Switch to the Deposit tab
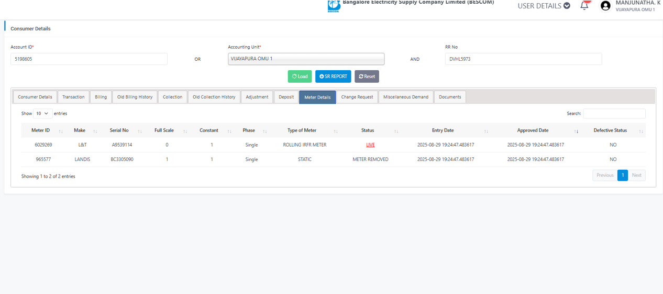This screenshot has height=294, width=663. (x=286, y=97)
